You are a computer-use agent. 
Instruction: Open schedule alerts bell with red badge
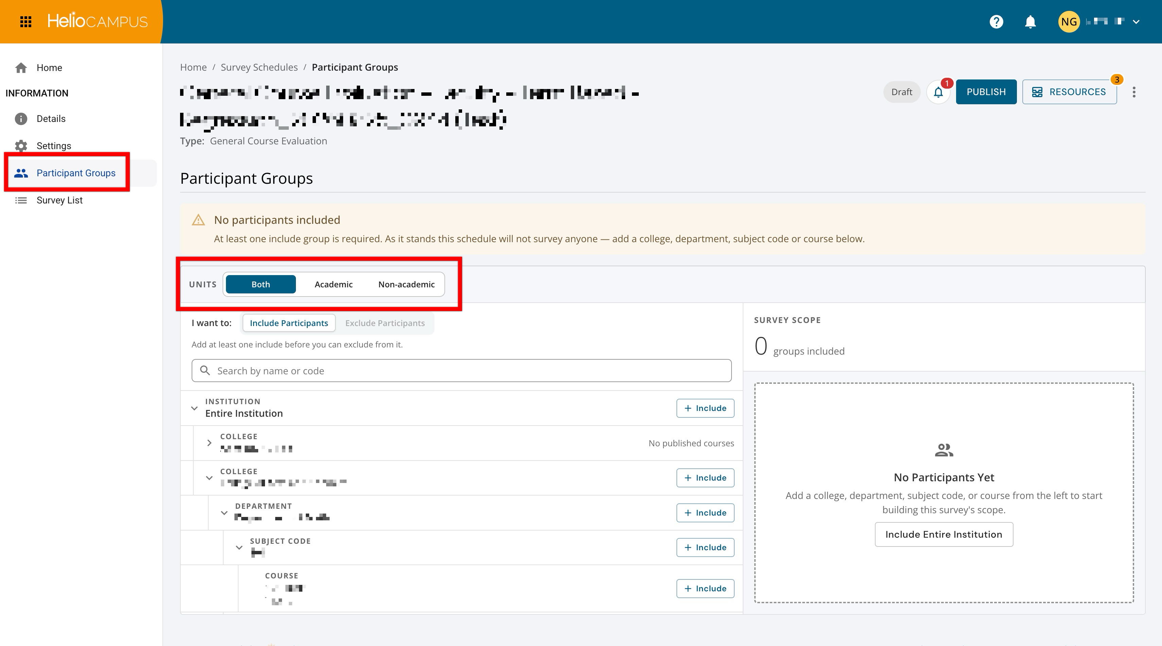click(x=938, y=92)
